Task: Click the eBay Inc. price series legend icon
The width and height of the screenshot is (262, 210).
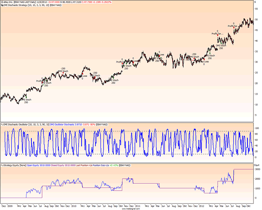Action: 2,2
